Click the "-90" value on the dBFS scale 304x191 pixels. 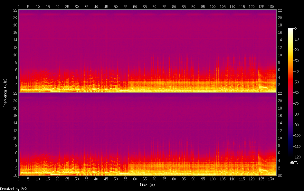click(x=296, y=125)
